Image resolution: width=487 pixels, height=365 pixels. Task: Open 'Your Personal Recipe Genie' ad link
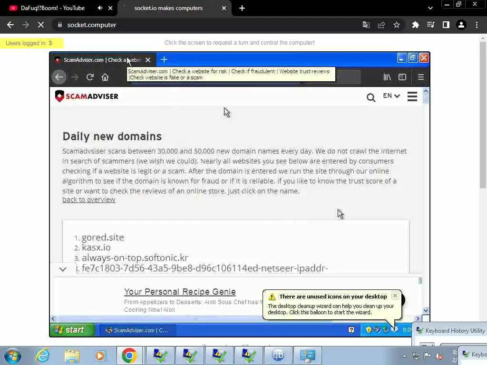tap(180, 292)
